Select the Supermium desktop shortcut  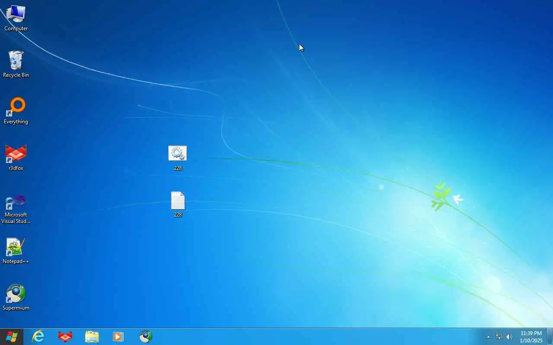click(16, 298)
